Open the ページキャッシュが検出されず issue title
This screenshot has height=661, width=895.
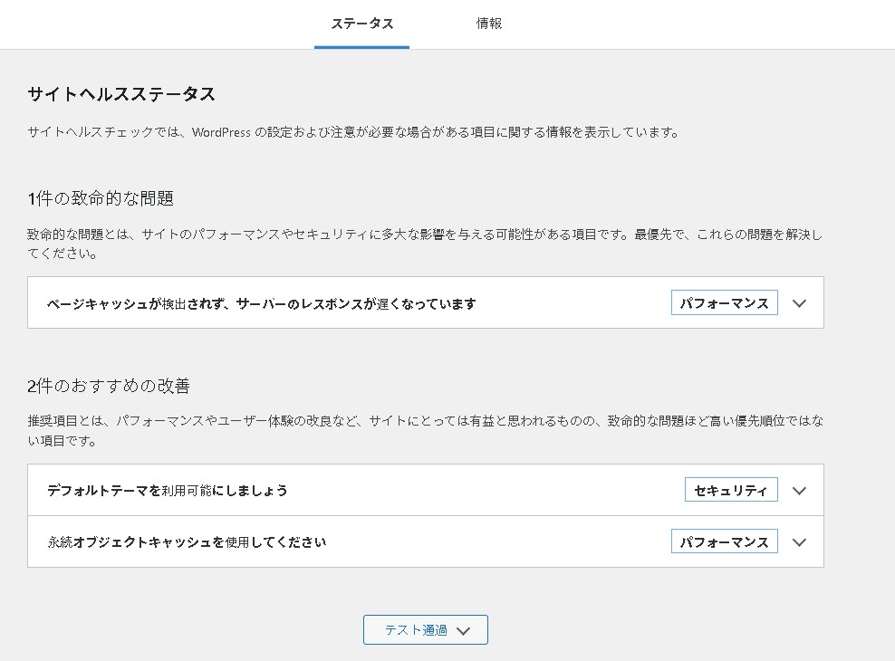[261, 304]
